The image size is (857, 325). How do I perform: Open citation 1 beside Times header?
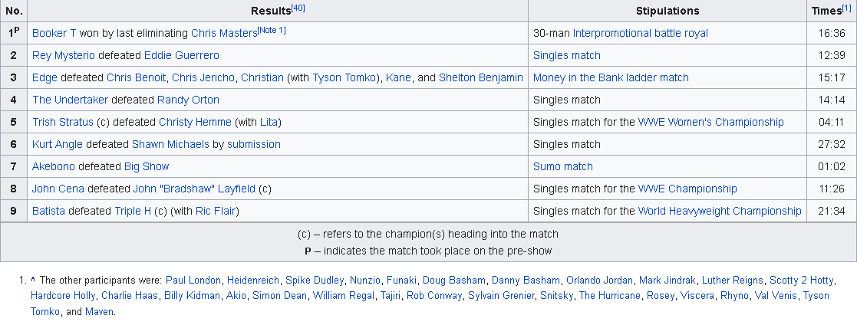pyautogui.click(x=846, y=8)
